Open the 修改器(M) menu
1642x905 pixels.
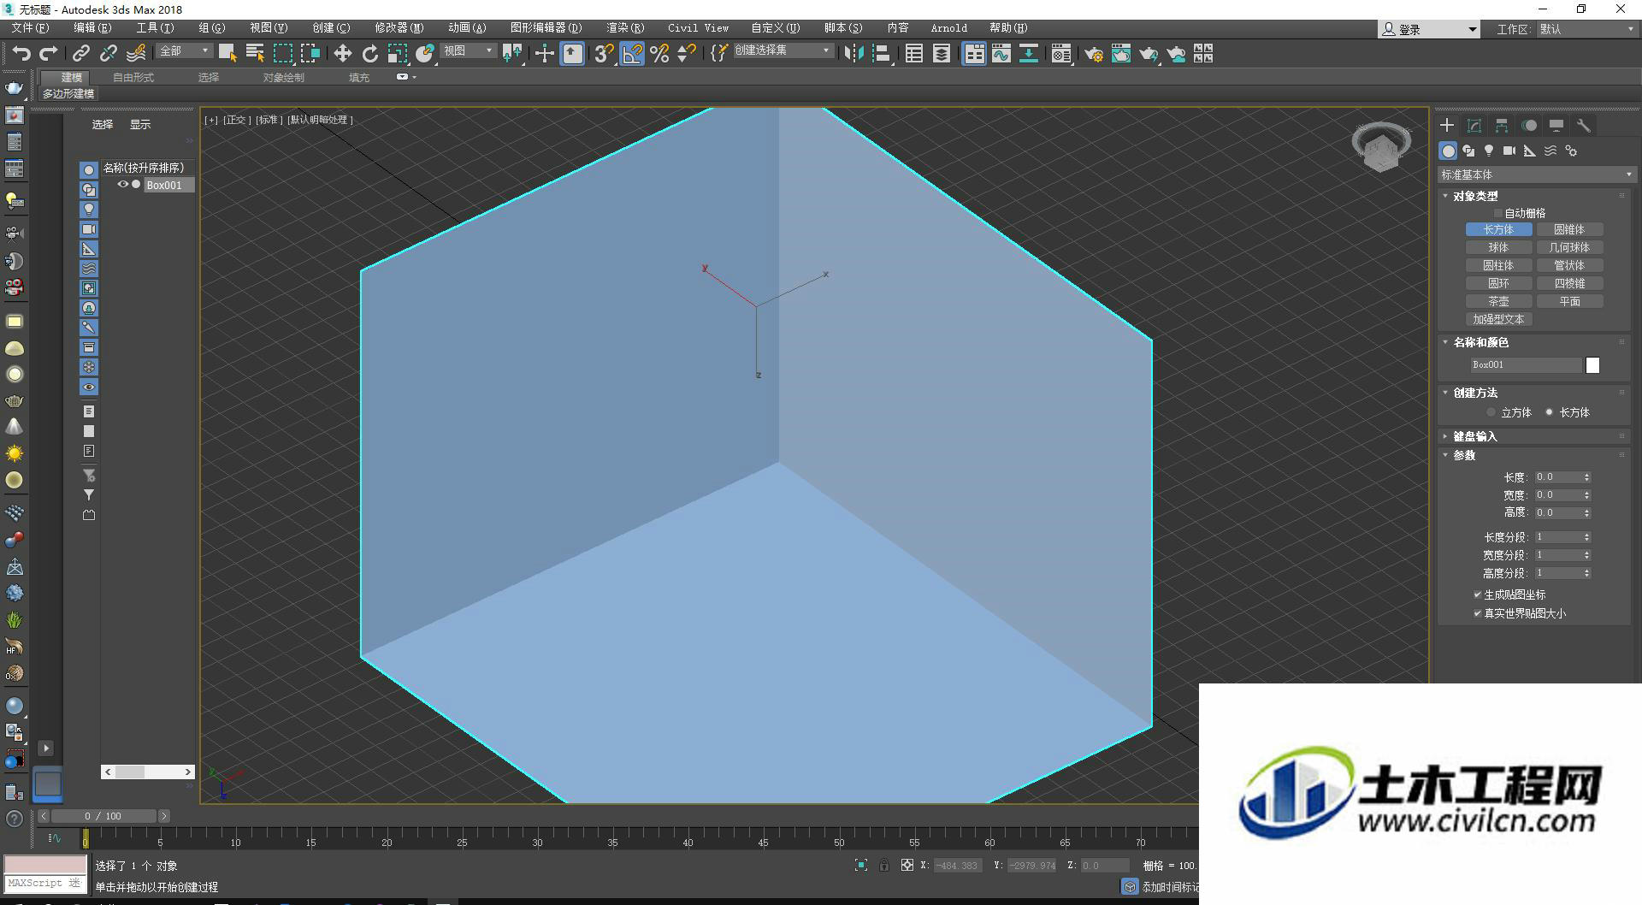point(399,28)
